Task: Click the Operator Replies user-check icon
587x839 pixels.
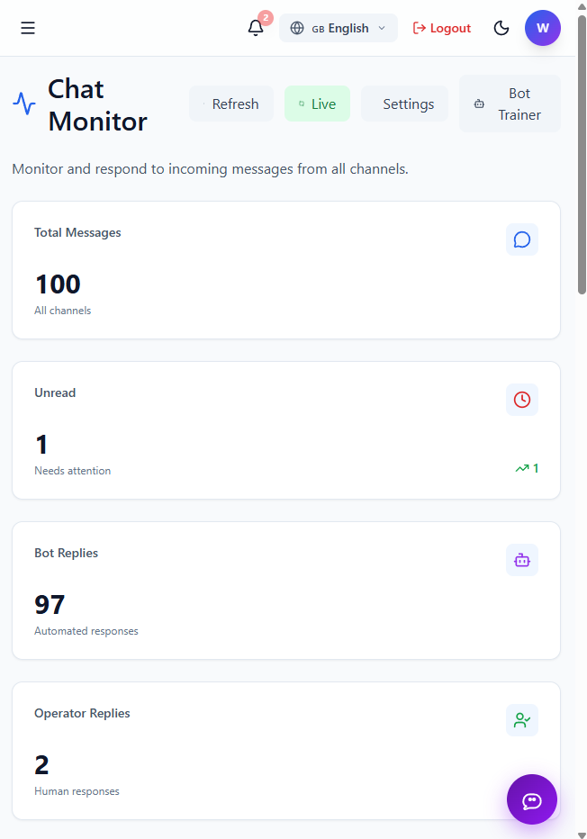Action: [521, 720]
